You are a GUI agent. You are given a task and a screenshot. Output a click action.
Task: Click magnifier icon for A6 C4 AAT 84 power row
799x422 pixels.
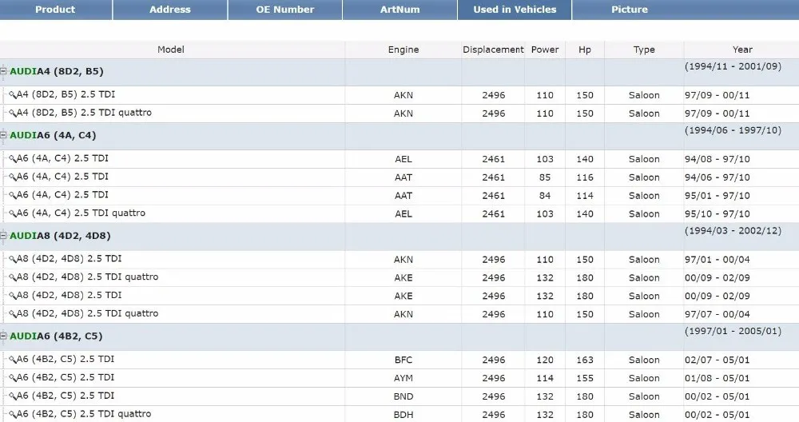tap(13, 196)
